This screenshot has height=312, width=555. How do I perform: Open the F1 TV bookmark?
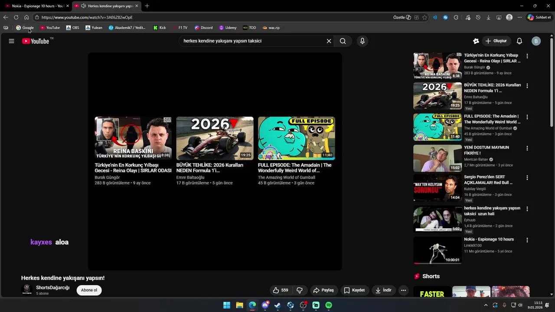coord(180,28)
